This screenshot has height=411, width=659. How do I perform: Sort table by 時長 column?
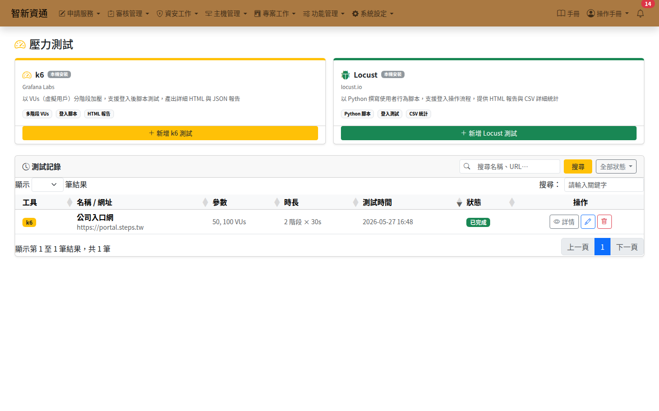pos(319,202)
